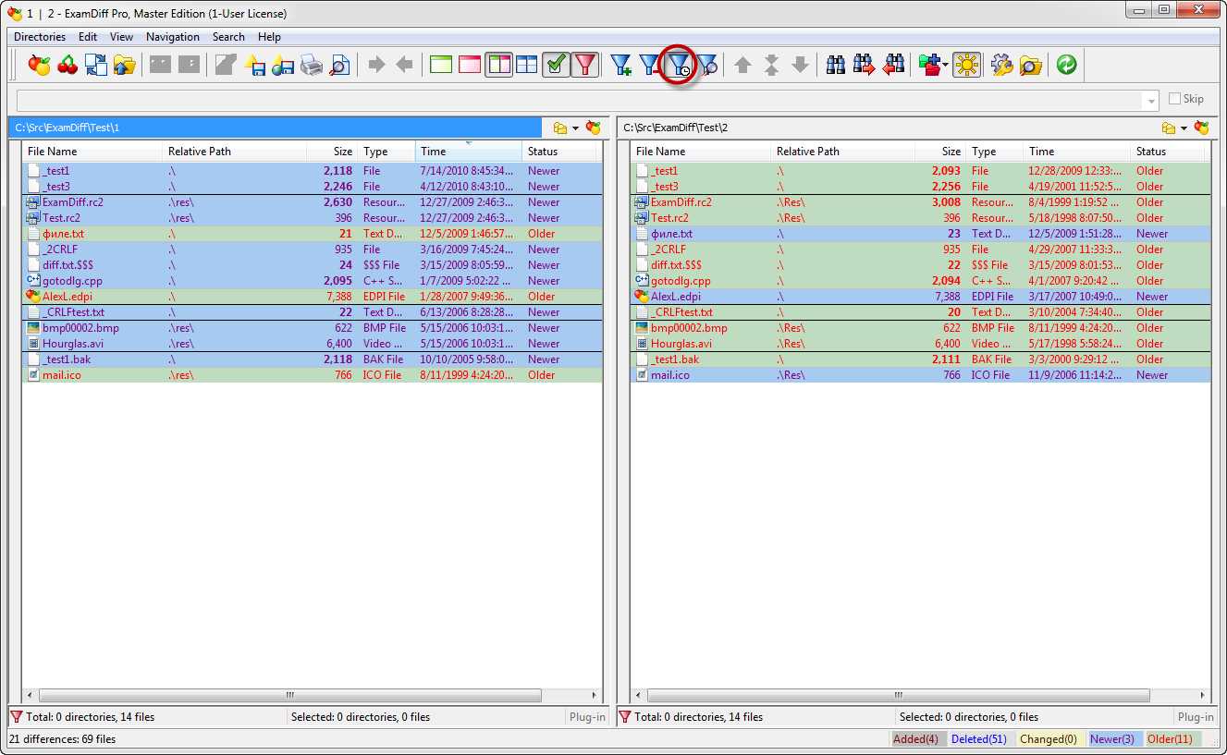Click the funnel with clock icon

pos(679,65)
